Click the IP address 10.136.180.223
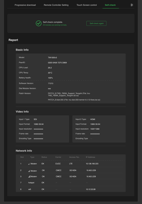 92,164
